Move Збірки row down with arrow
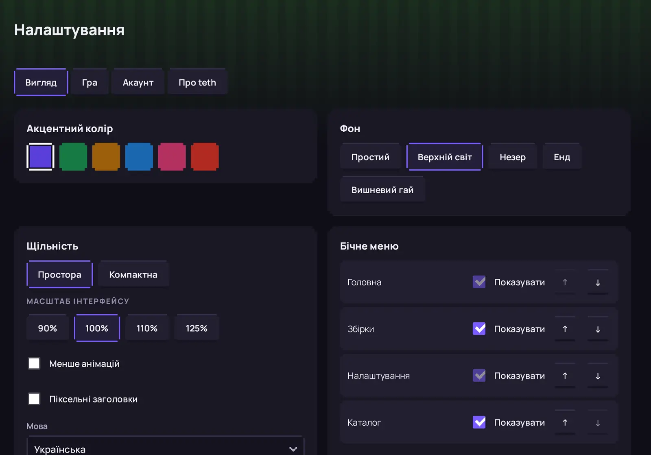This screenshot has height=455, width=651. [598, 329]
